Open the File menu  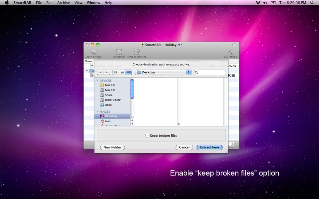point(39,3)
